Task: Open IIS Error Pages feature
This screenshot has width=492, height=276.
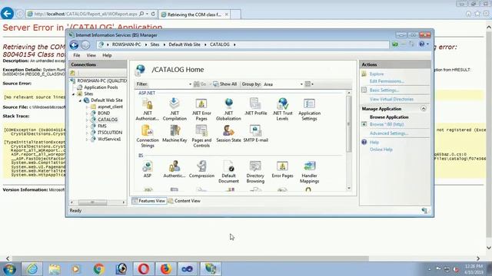Action: pyautogui.click(x=282, y=169)
